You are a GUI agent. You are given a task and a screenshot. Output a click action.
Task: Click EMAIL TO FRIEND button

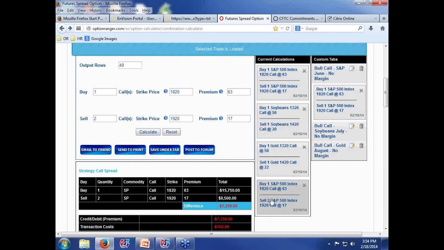(96, 150)
